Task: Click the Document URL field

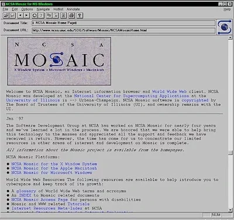Action: click(x=123, y=30)
